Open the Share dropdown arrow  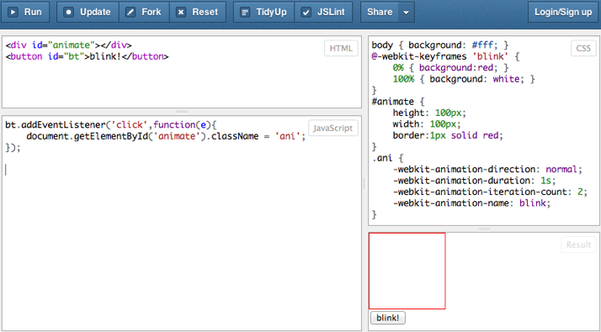407,13
